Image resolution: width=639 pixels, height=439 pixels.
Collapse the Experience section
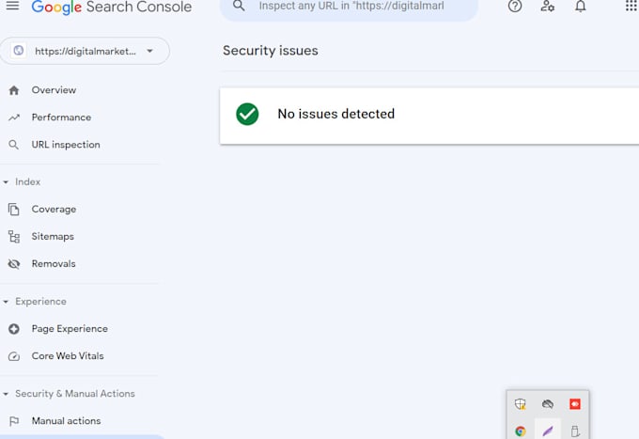point(7,302)
